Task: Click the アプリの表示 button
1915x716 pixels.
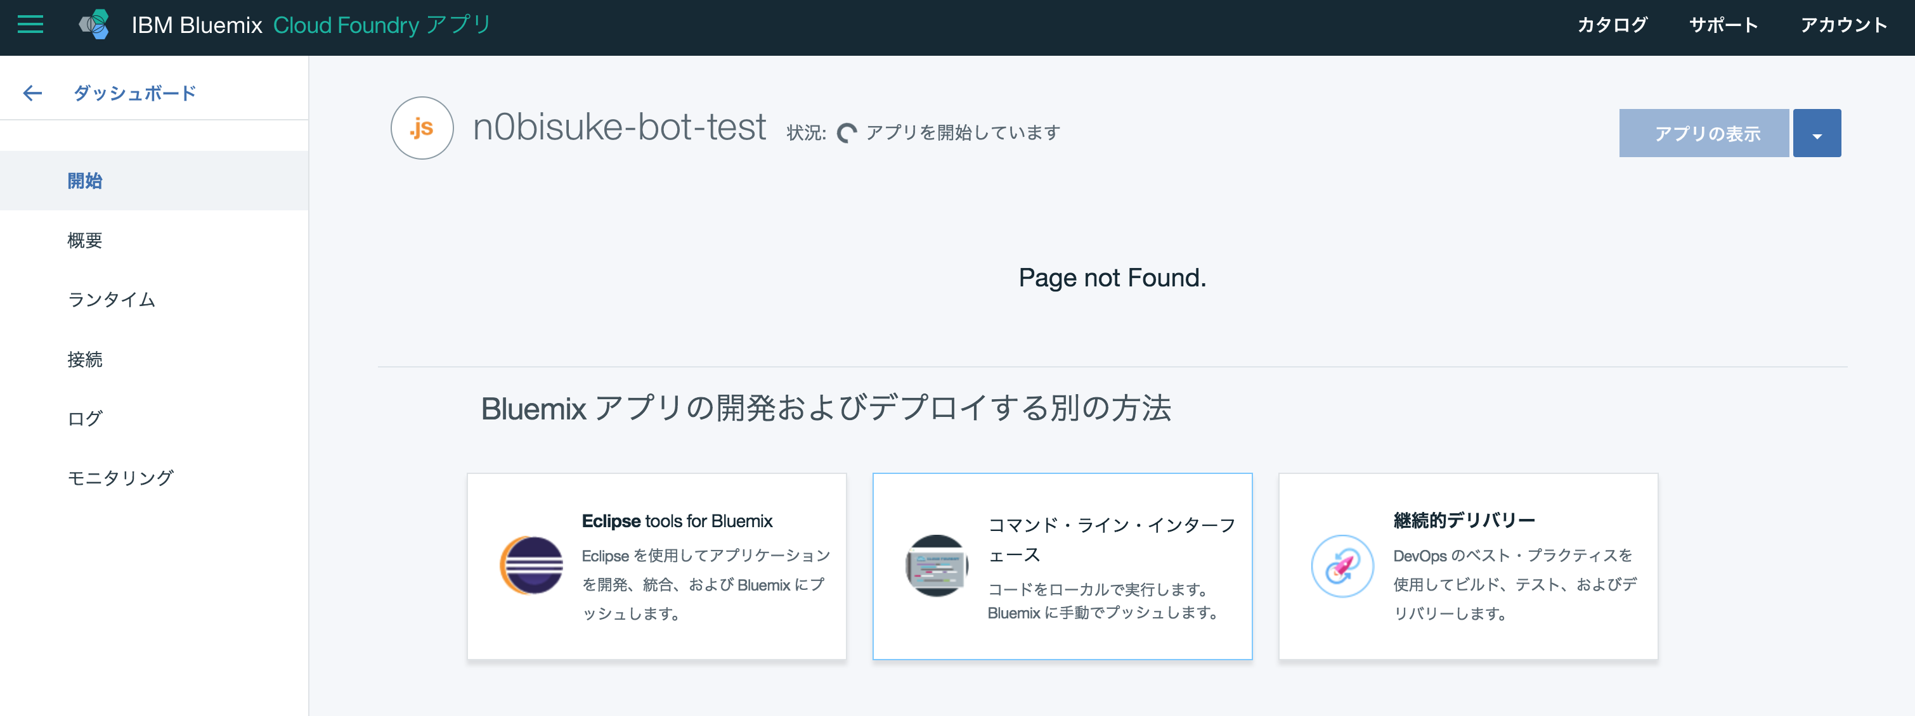Action: pos(1706,133)
